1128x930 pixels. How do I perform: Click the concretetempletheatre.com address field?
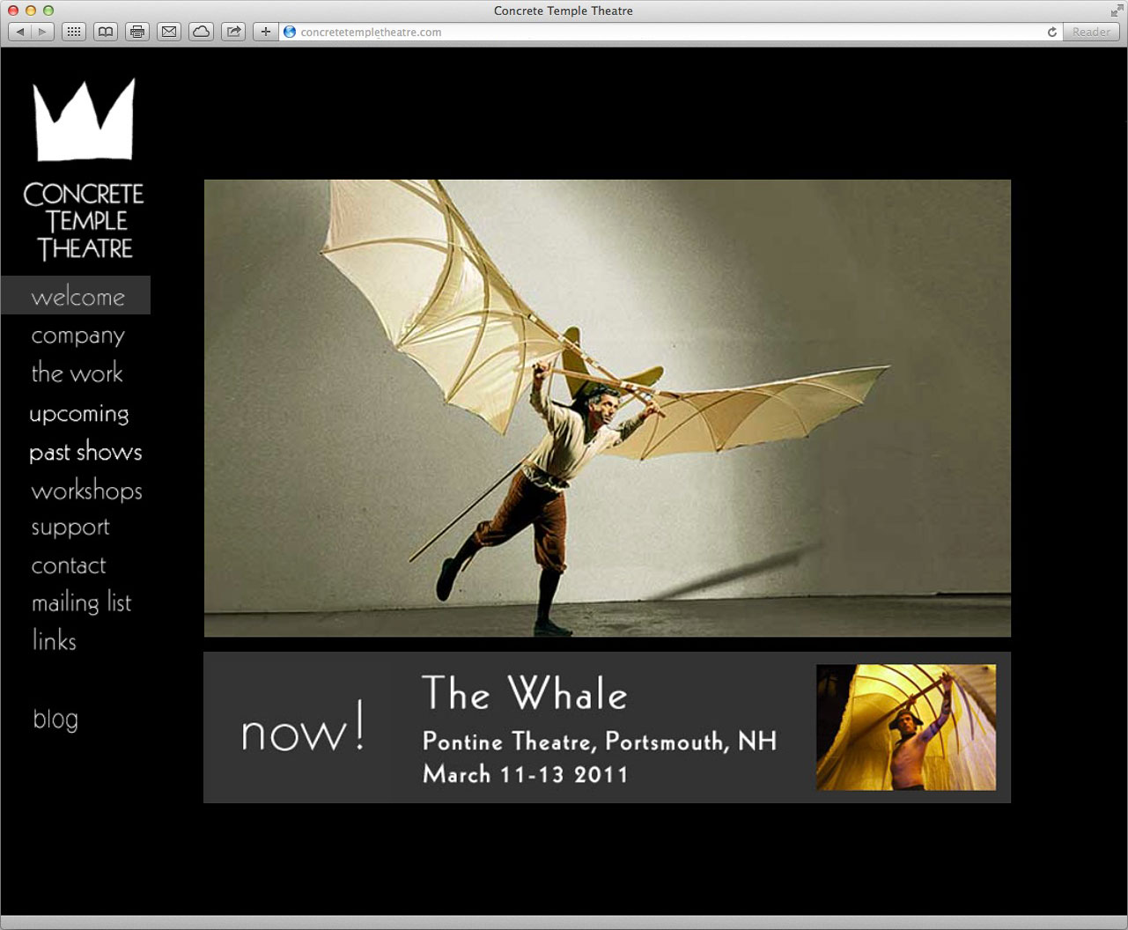pyautogui.click(x=616, y=32)
